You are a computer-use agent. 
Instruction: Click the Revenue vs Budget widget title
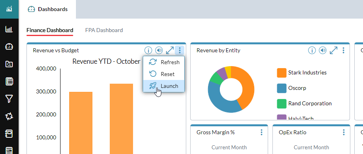tap(56, 50)
